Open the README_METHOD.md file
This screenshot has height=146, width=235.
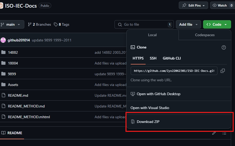pyautogui.click(x=26, y=106)
